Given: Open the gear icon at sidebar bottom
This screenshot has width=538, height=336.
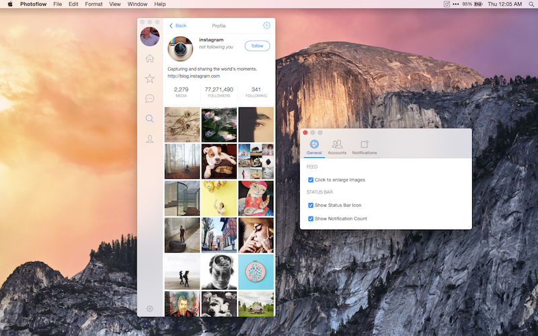Looking at the screenshot, I should coord(149,308).
